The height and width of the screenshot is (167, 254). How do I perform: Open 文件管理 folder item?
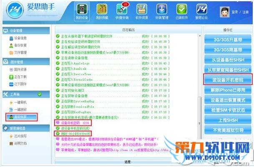18,53
